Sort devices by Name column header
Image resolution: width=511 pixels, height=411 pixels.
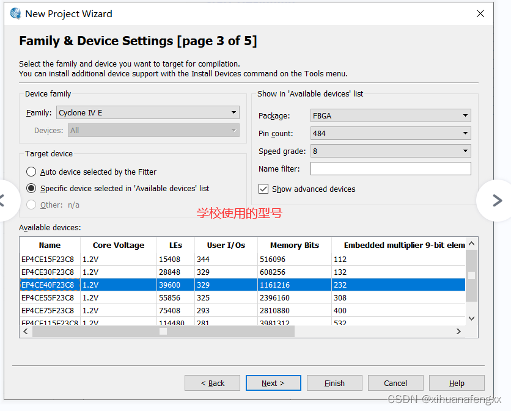point(50,246)
